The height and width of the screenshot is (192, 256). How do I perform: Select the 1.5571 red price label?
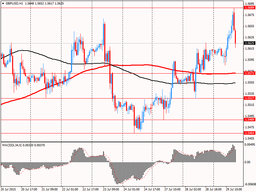click(249, 73)
